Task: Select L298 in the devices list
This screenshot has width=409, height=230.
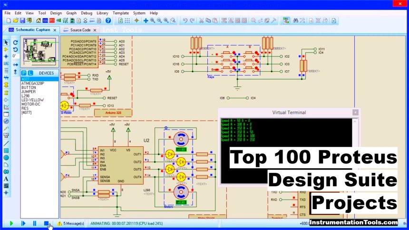Action: (x=39, y=96)
